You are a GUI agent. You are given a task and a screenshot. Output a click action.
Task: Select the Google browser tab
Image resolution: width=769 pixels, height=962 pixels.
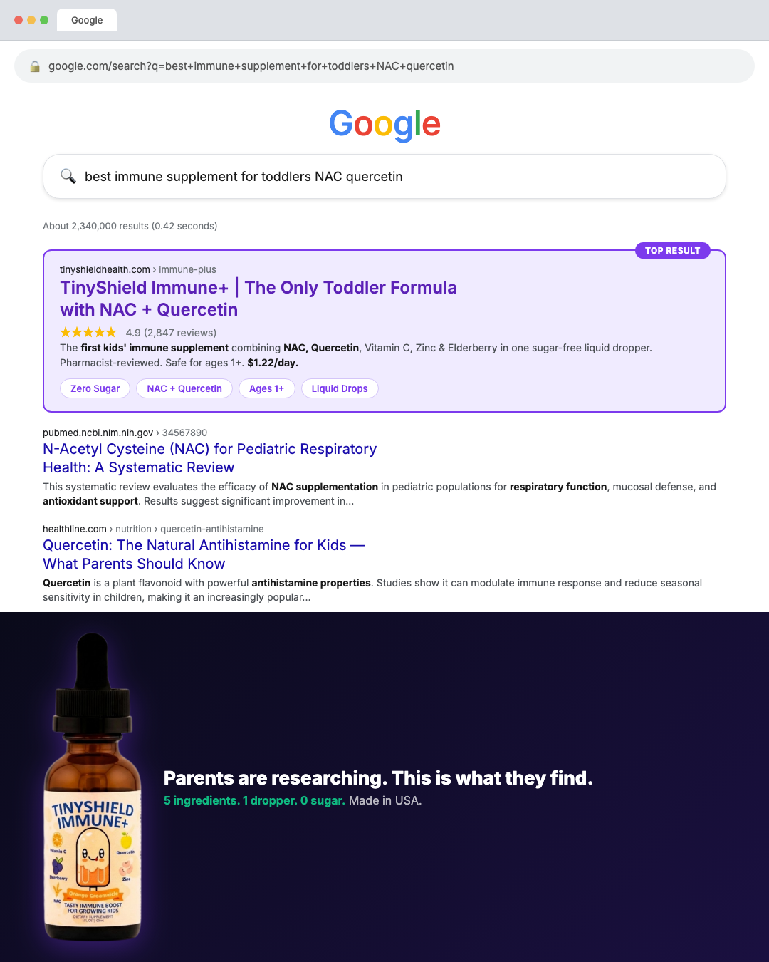point(87,20)
